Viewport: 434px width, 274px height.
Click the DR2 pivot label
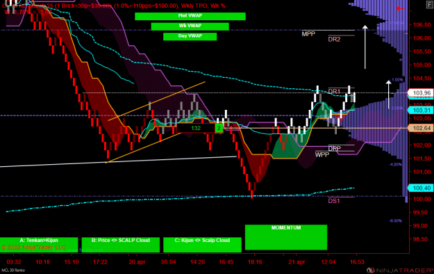tap(334, 40)
